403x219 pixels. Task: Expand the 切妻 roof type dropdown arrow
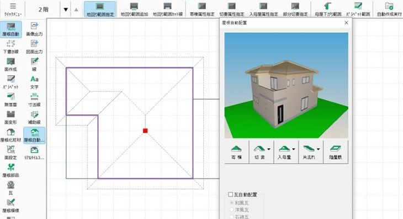click(269, 149)
